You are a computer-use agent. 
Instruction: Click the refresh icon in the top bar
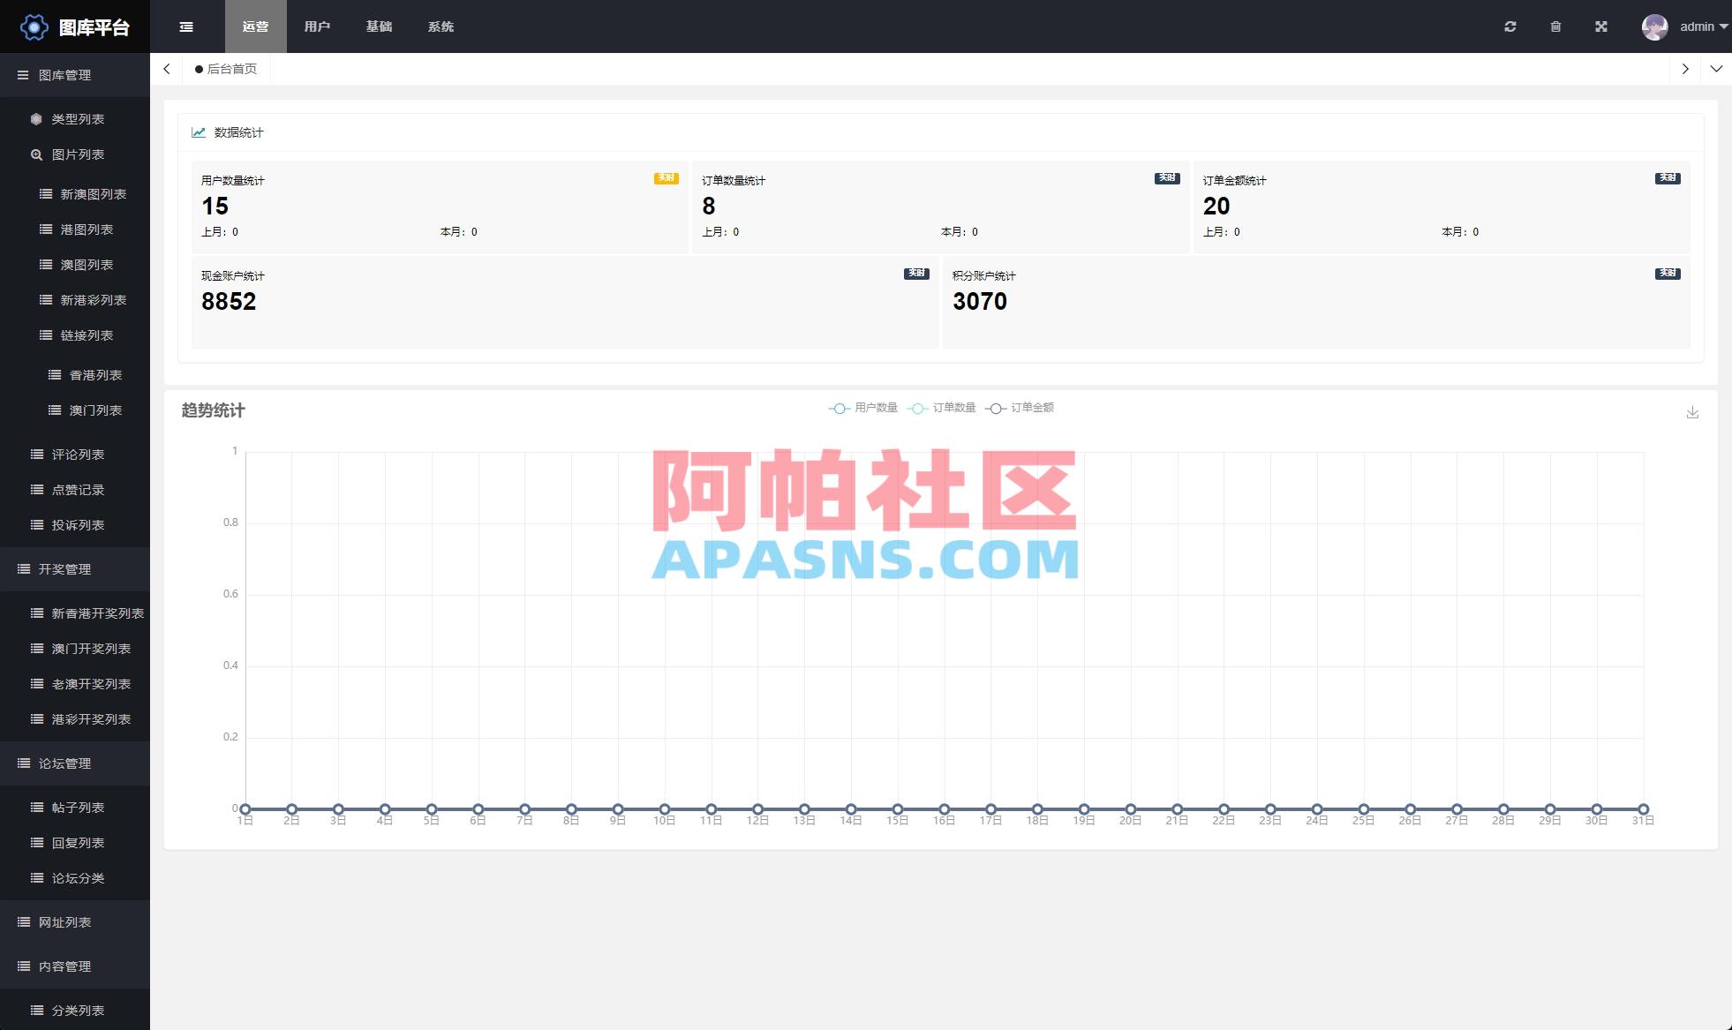pyautogui.click(x=1510, y=26)
